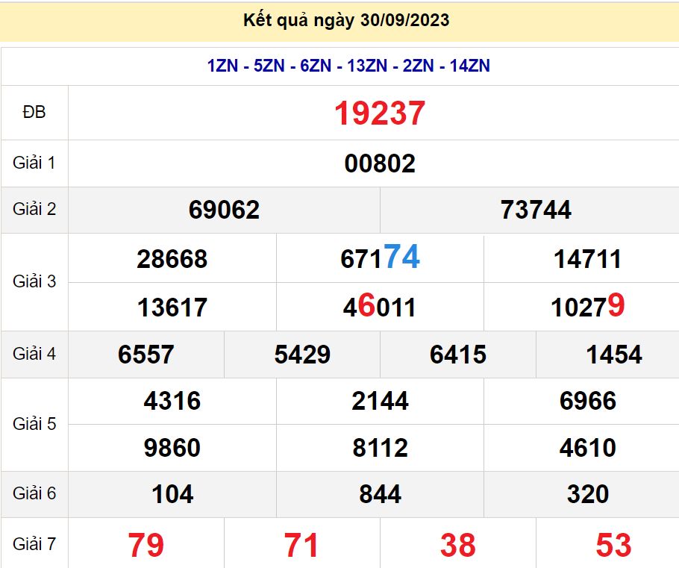Click the red Giải 7 number 53
This screenshot has width=679, height=568.
pos(613,545)
